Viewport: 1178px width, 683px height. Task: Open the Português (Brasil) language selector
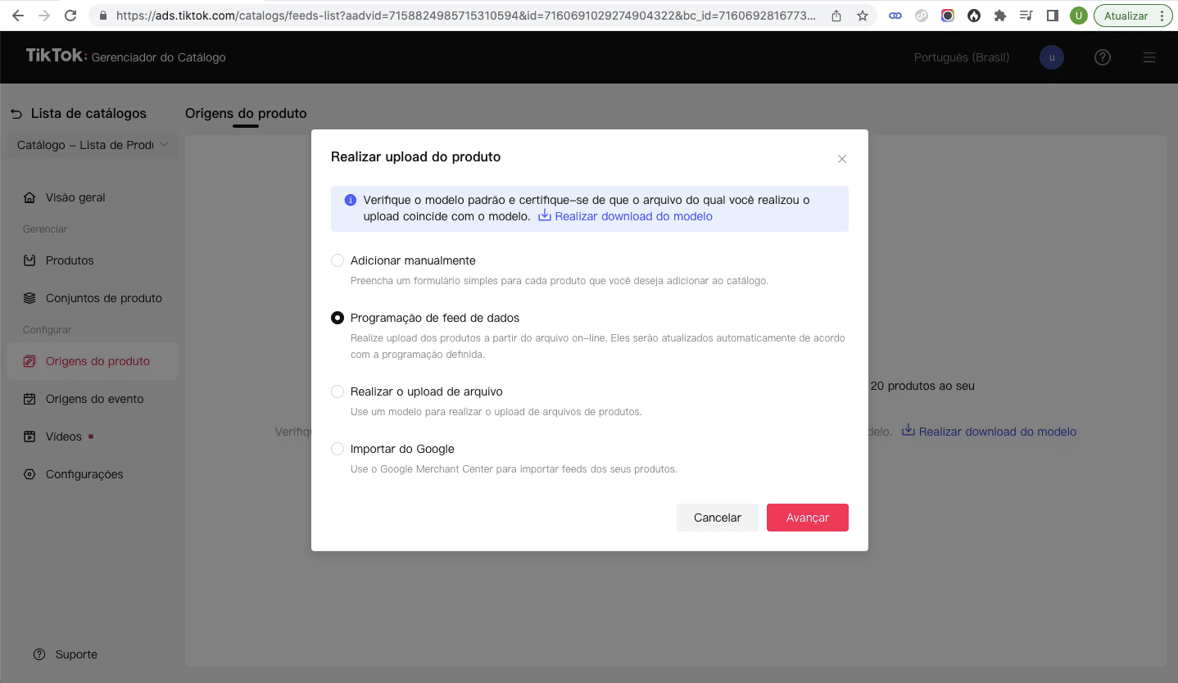(962, 57)
